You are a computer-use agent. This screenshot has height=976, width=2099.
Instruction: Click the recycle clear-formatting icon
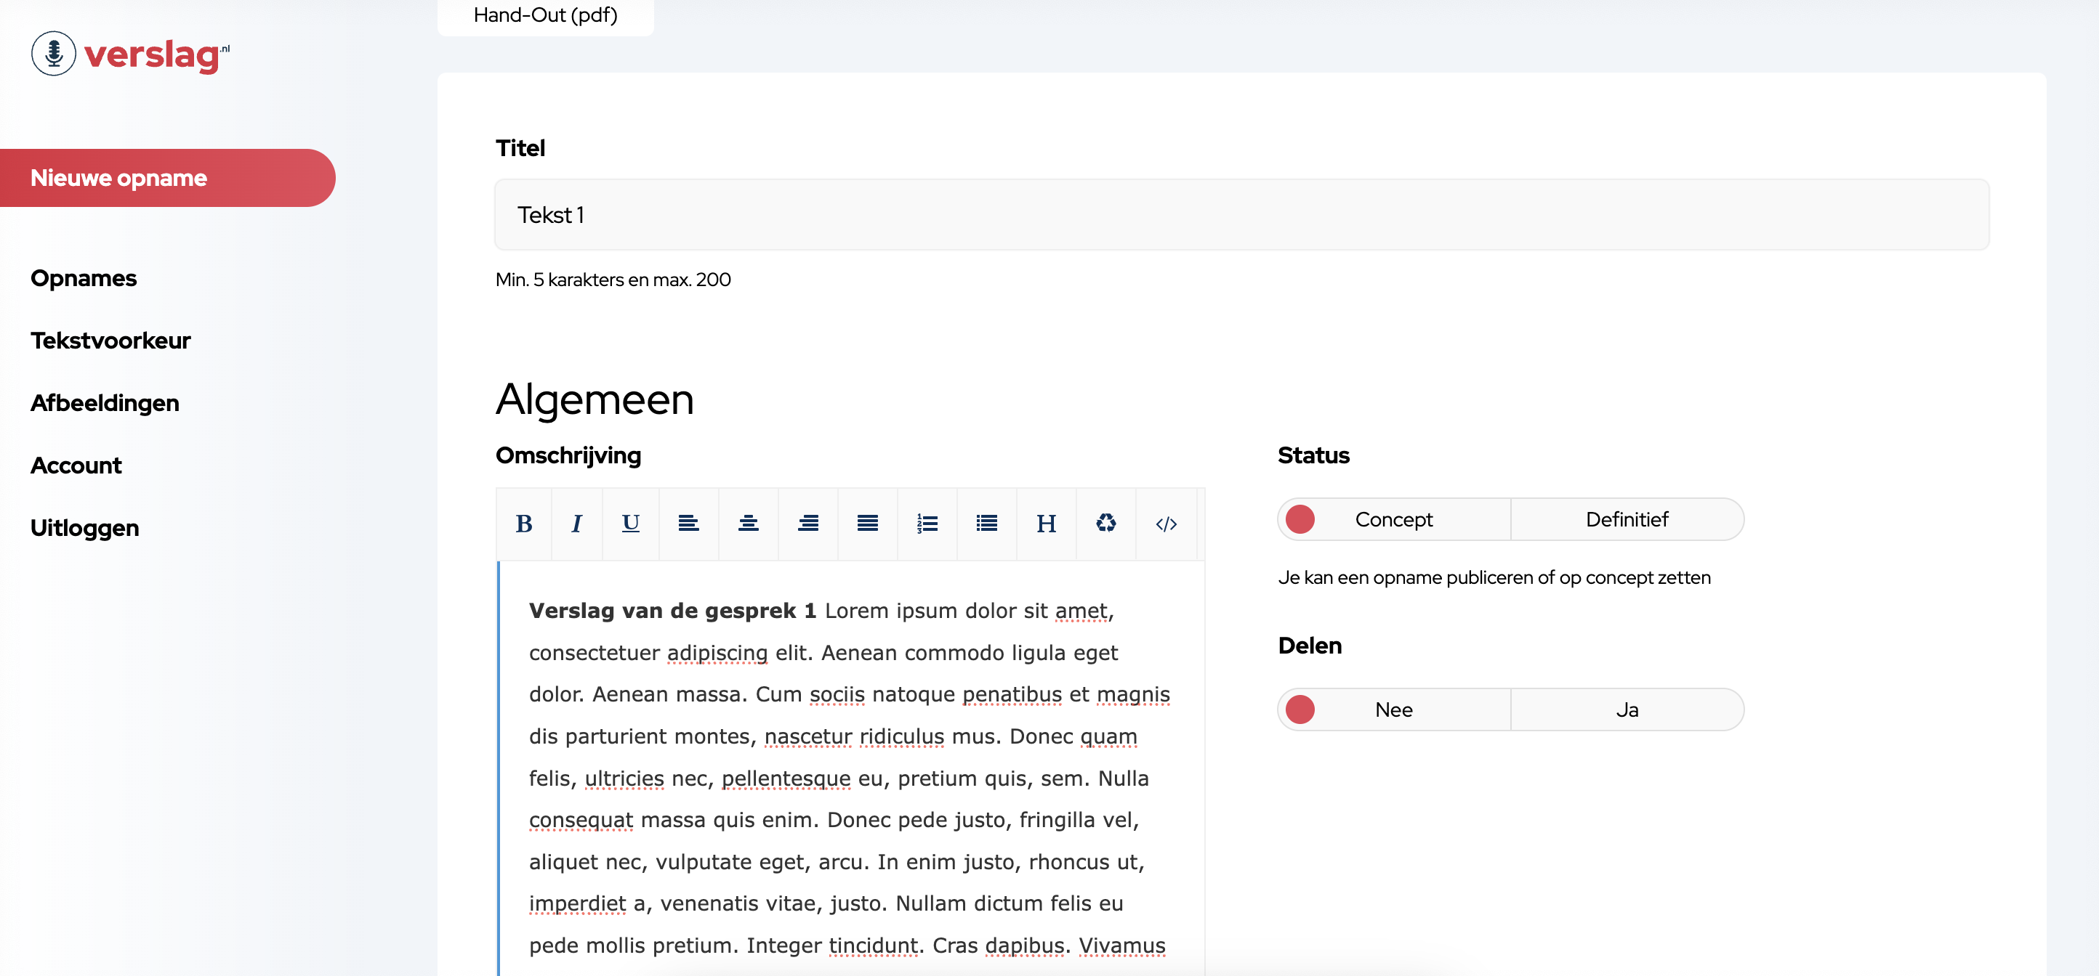click(1105, 524)
